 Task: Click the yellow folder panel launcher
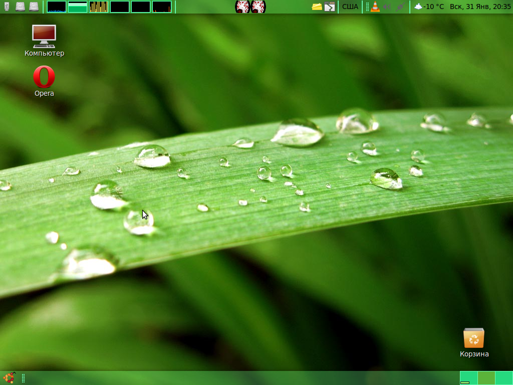317,7
